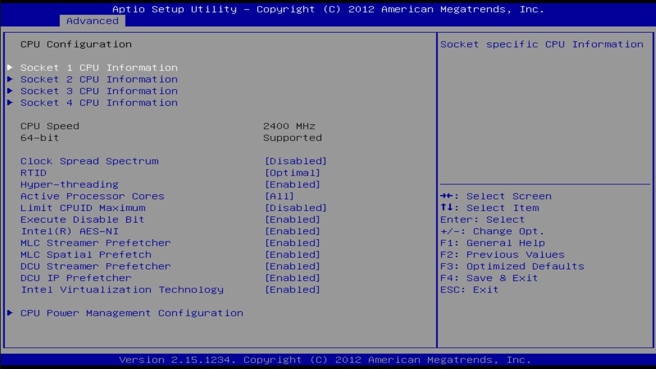Viewport: 656px width, 369px height.
Task: Change the RTID [Optimal] value
Action: point(293,173)
